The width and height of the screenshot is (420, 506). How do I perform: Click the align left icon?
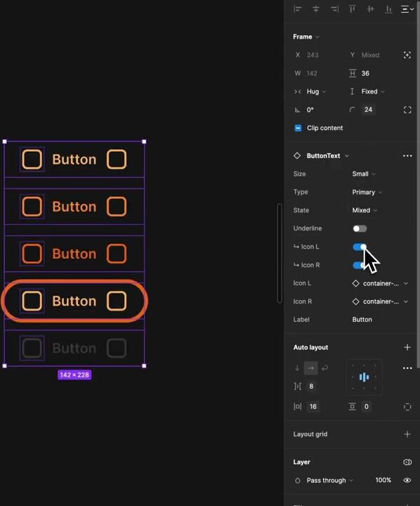pos(297,9)
